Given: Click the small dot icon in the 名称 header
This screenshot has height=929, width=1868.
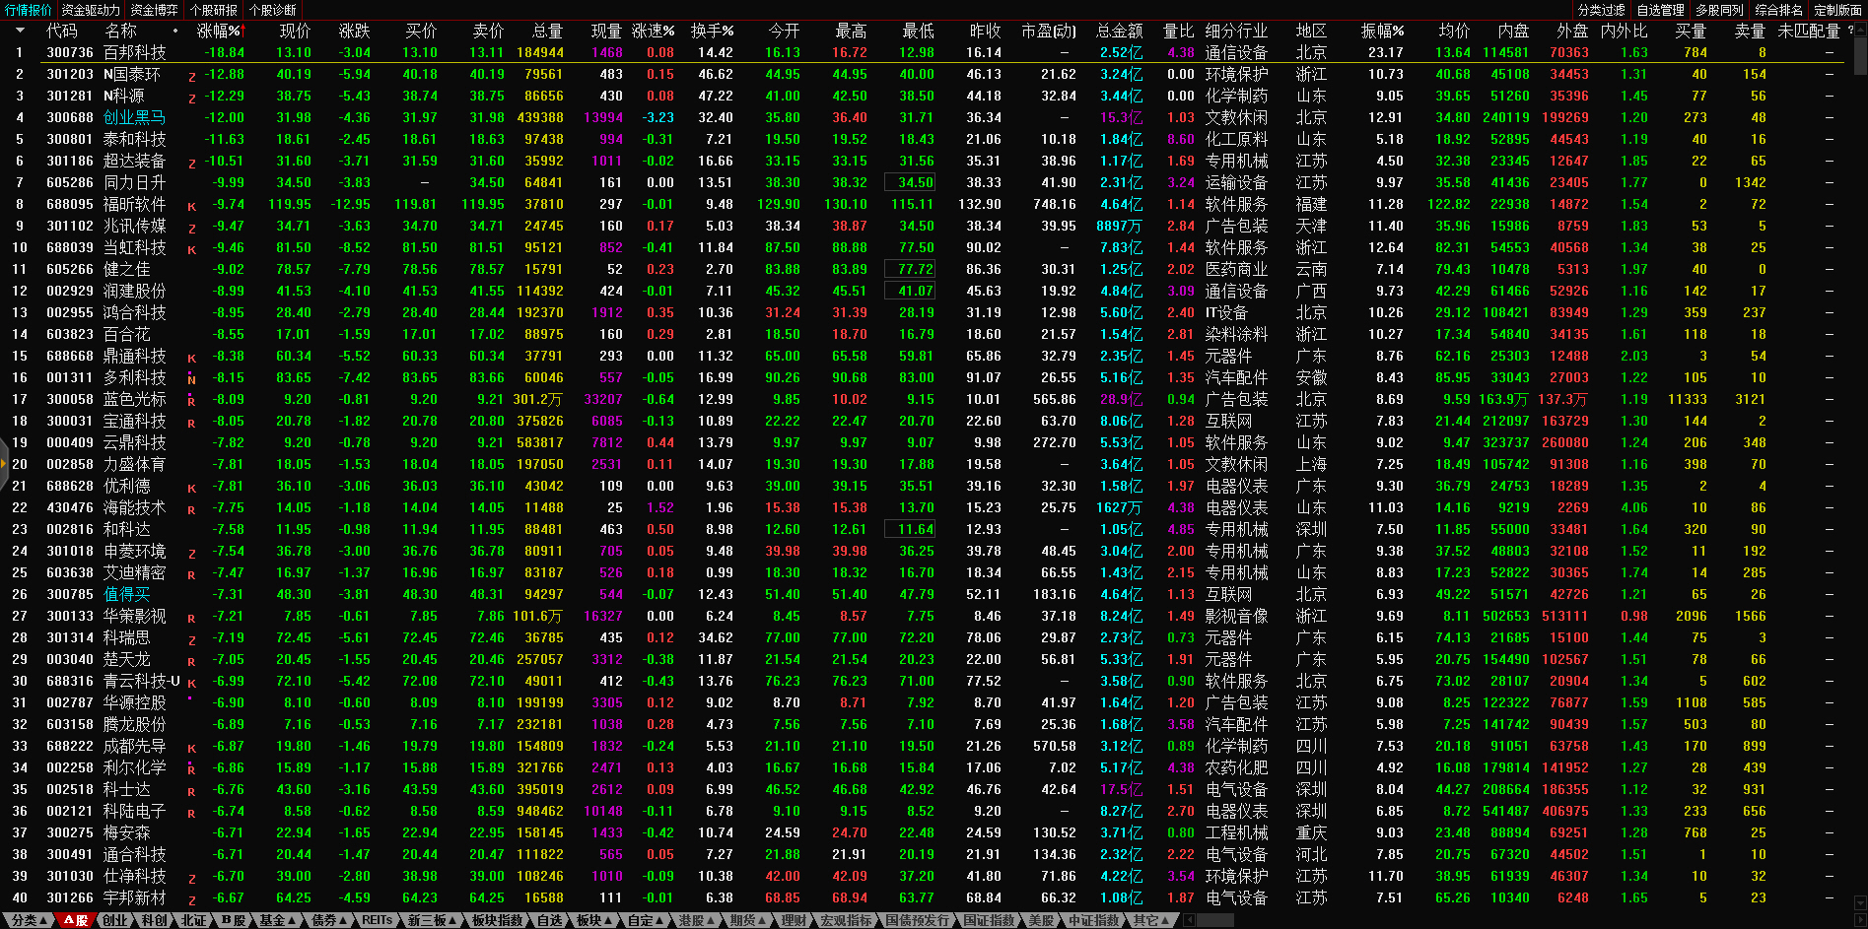Looking at the screenshot, I should (x=175, y=31).
